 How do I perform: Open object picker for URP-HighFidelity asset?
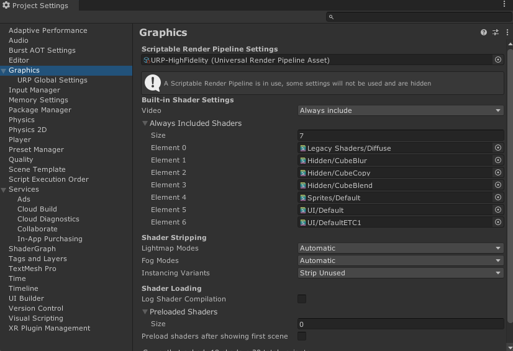pyautogui.click(x=497, y=60)
